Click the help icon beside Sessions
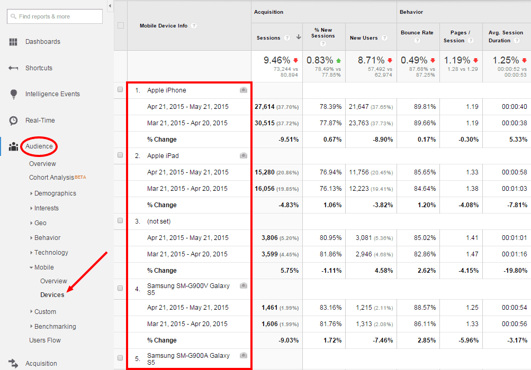Screen dimensions: 531x370 point(287,38)
